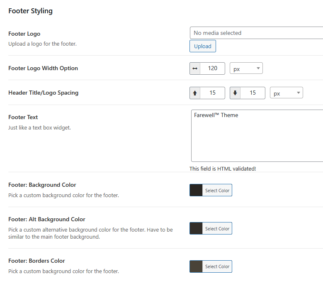Click the horizontal width arrow icon
This screenshot has height=281, width=323.
pyautogui.click(x=195, y=68)
